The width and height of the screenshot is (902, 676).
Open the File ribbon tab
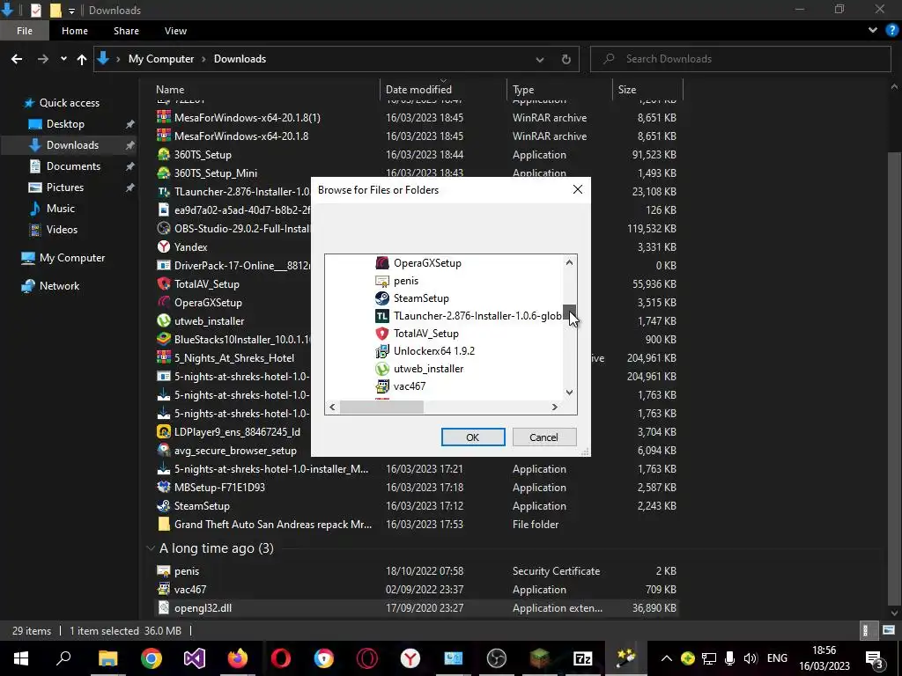[x=24, y=31]
